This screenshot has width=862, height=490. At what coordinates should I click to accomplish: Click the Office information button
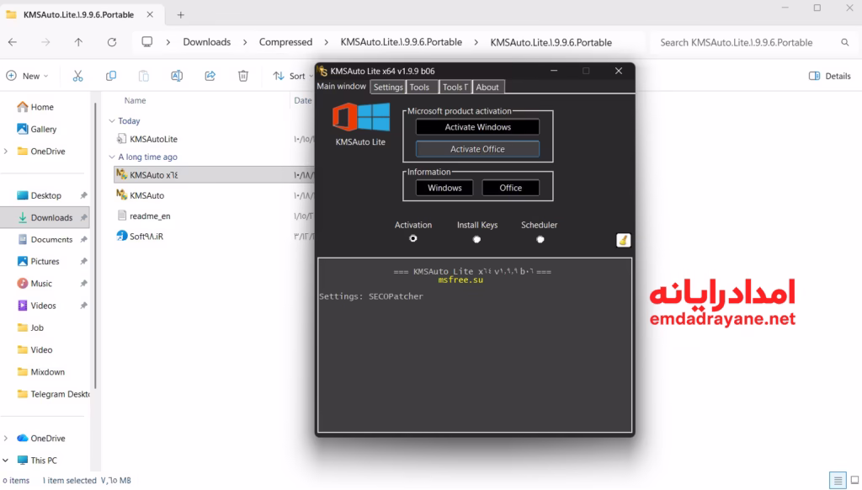510,188
